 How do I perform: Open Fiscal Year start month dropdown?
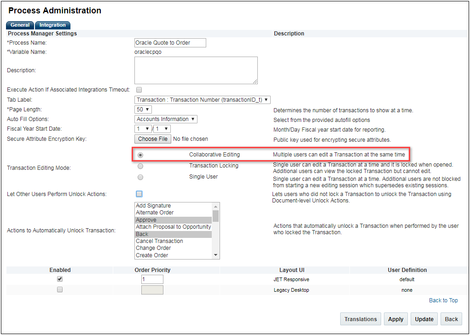143,129
